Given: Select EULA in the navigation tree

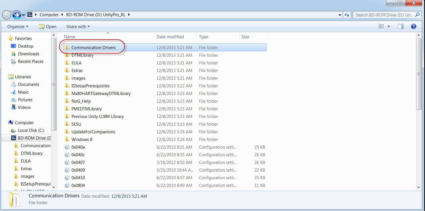Looking at the screenshot, I should (26, 161).
